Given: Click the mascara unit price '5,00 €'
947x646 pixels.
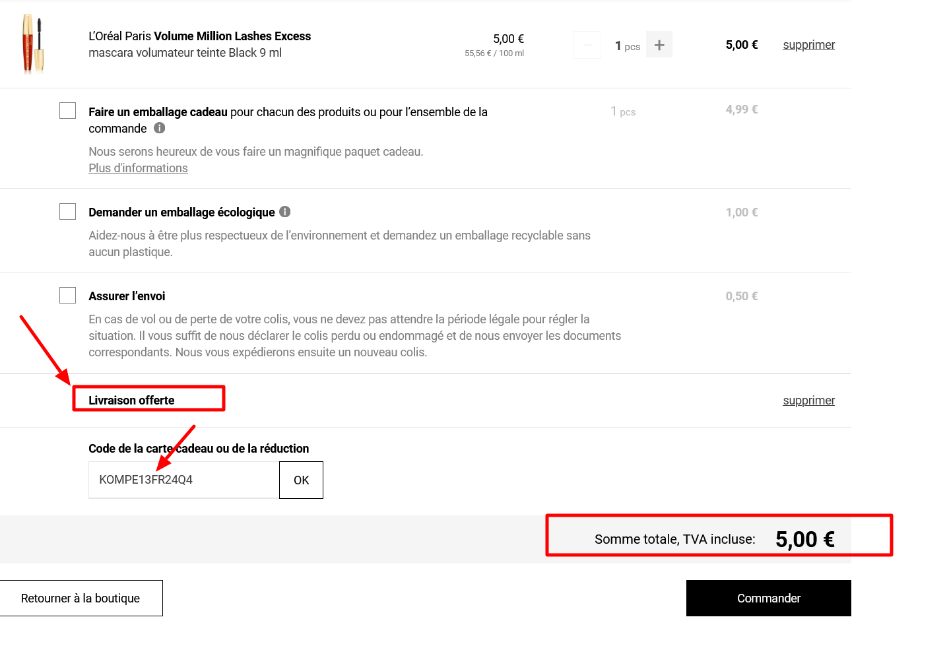Looking at the screenshot, I should point(507,38).
